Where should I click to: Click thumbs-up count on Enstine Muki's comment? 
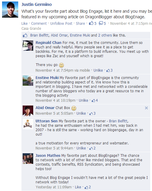tap(95, 101)
